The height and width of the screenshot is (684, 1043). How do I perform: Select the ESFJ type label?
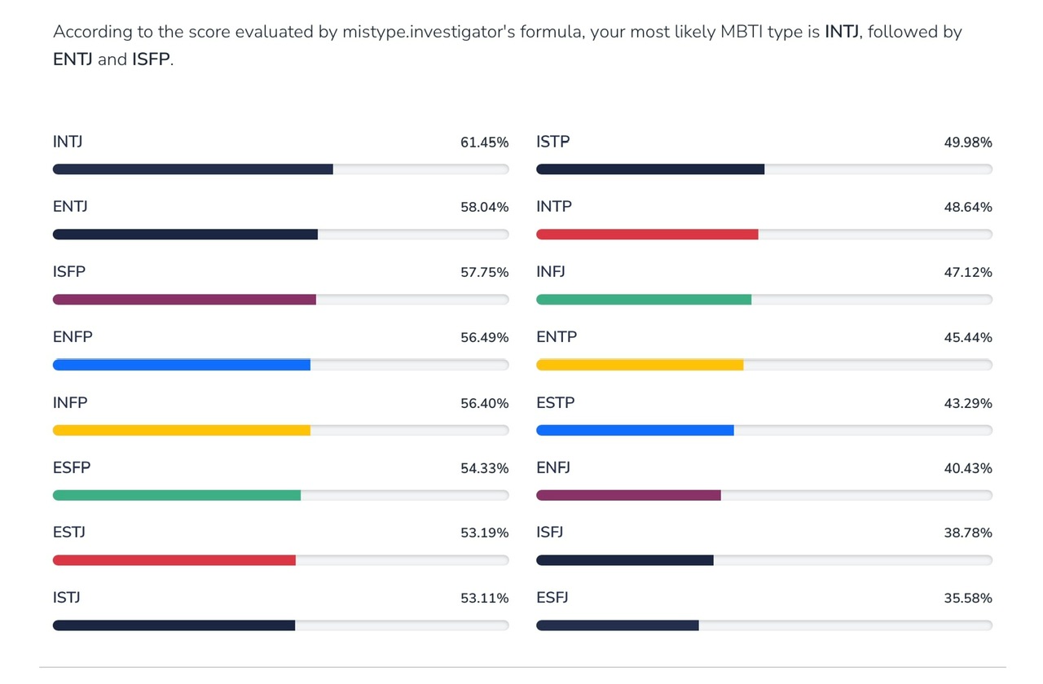point(552,598)
